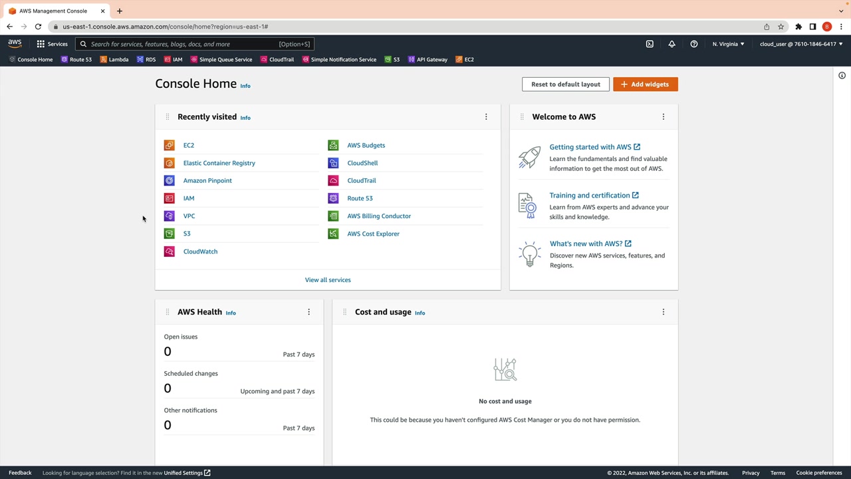Click the S3 icon in Recently visited

tap(170, 234)
